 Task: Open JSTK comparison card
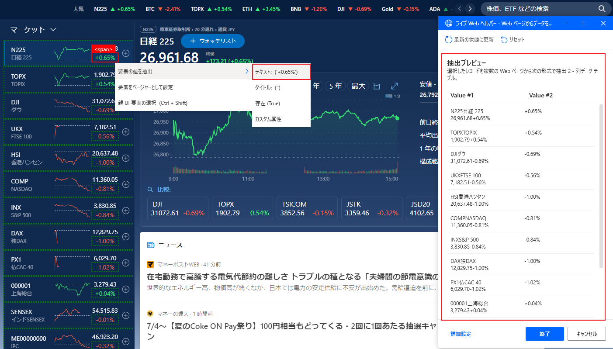click(x=372, y=209)
